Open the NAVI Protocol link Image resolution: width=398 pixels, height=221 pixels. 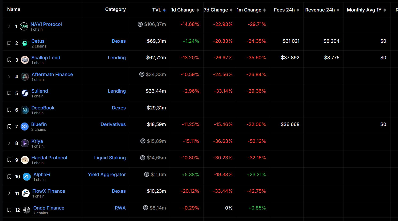[x=46, y=24]
